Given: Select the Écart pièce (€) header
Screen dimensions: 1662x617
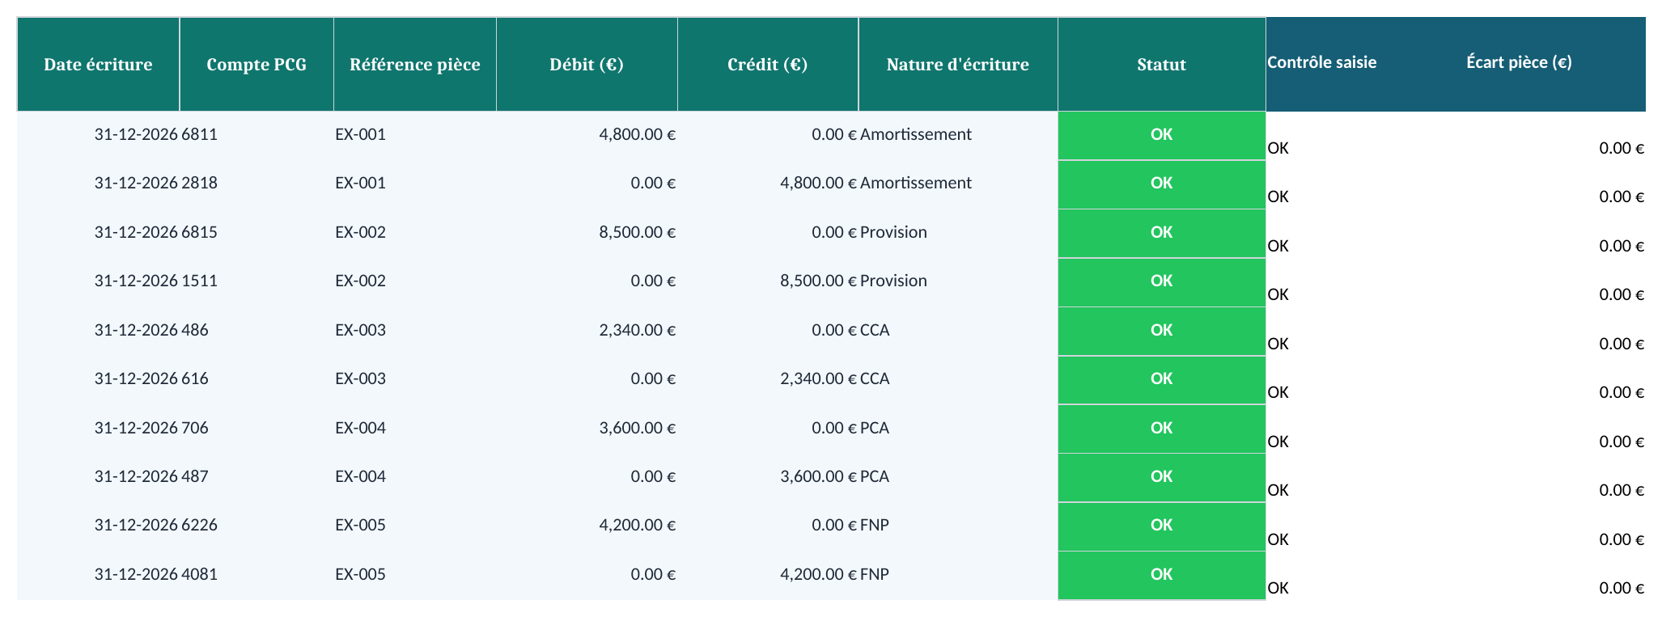Looking at the screenshot, I should tap(1519, 62).
